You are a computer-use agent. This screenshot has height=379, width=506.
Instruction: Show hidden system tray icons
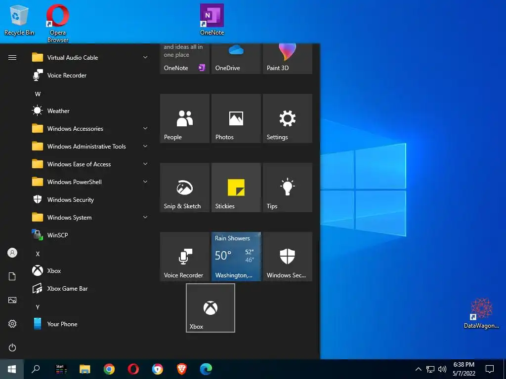pos(418,369)
